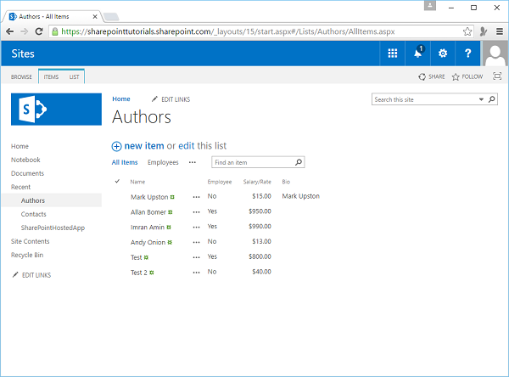Expand the Search this site scope dropdown

point(482,99)
